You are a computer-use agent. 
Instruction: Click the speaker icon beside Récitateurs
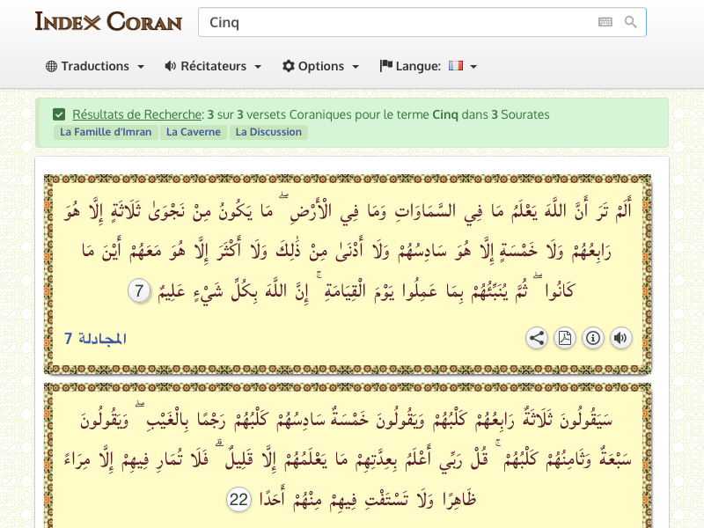(170, 66)
